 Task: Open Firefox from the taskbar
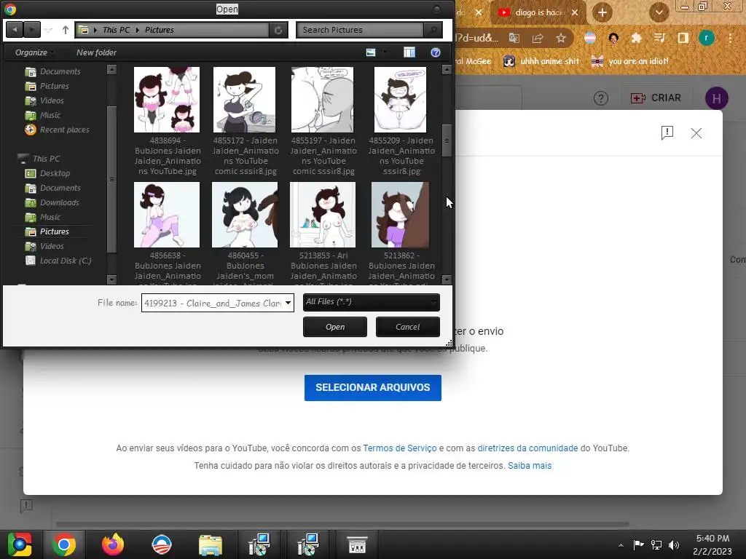point(113,544)
